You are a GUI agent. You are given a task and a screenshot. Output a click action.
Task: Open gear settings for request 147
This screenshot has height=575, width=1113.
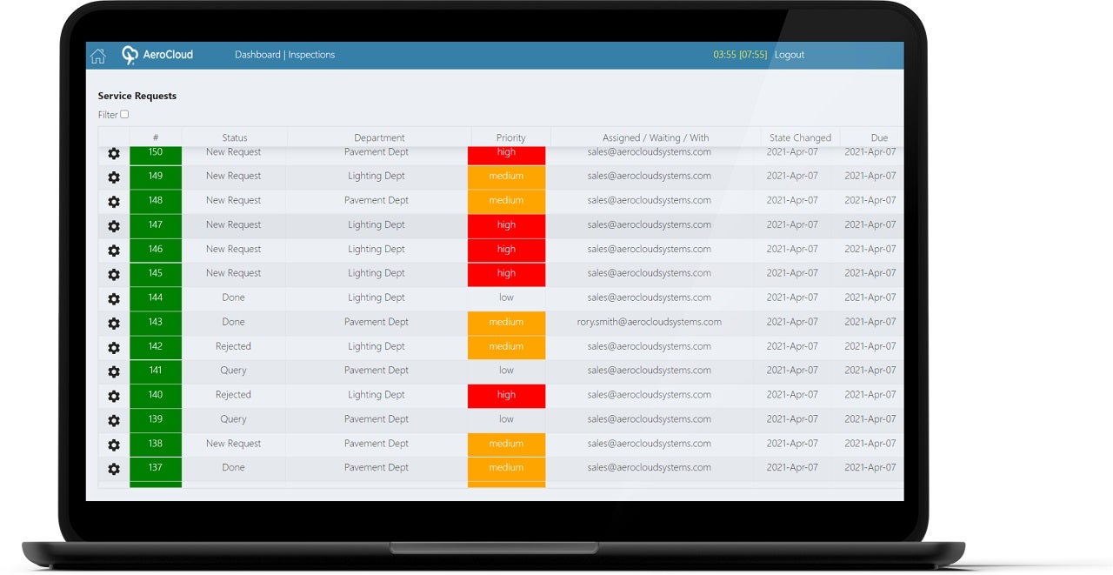click(114, 226)
